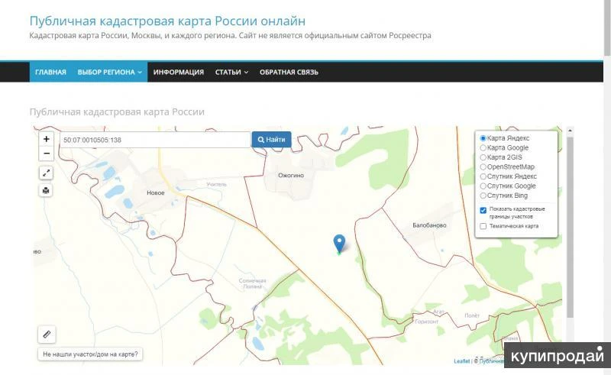Open the ИНФОРМАЦИЯ menu item
This screenshot has width=611, height=375.
click(178, 73)
